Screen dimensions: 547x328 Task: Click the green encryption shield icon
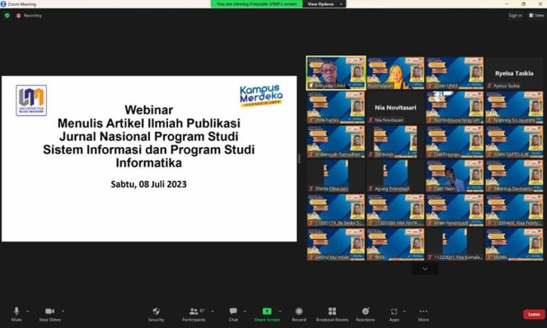[7, 16]
